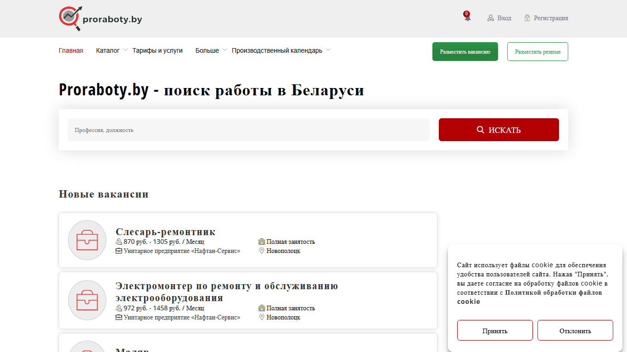
Task: Click company icon in Электромонтер card
Action: click(119, 317)
